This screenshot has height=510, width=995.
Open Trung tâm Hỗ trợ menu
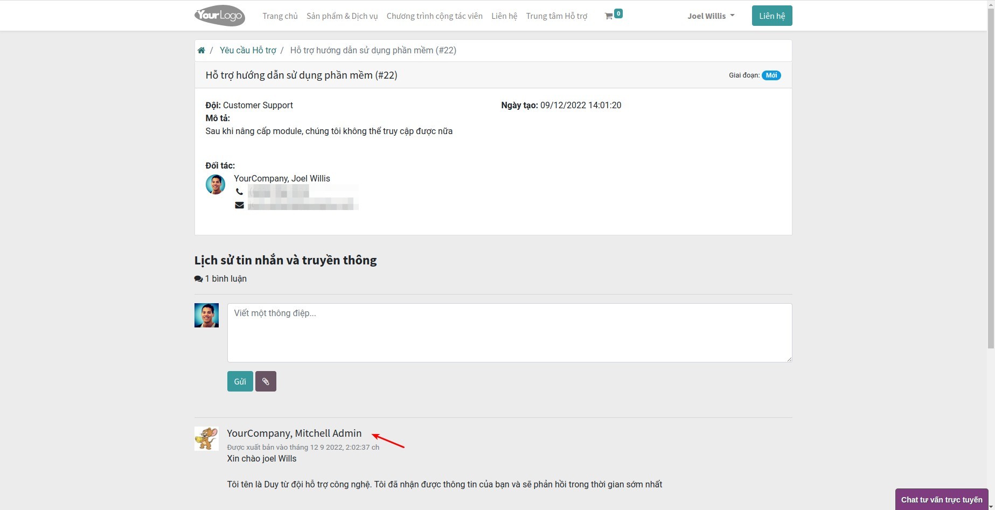[556, 16]
